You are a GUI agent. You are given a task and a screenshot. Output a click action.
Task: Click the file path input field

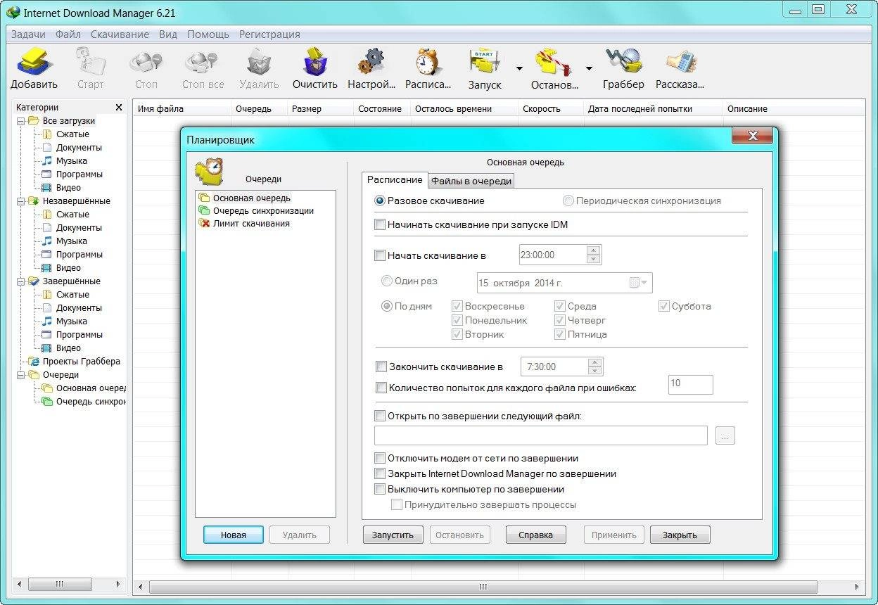(x=541, y=435)
